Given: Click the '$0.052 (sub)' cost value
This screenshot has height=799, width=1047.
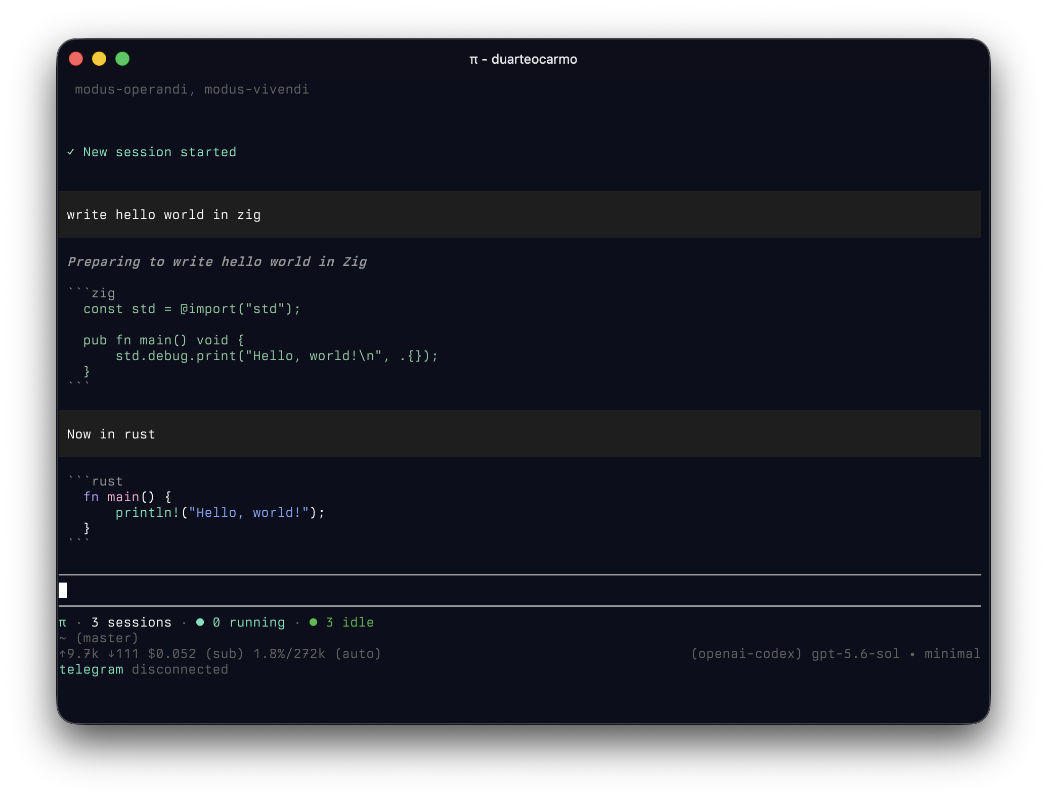Looking at the screenshot, I should click(x=196, y=654).
